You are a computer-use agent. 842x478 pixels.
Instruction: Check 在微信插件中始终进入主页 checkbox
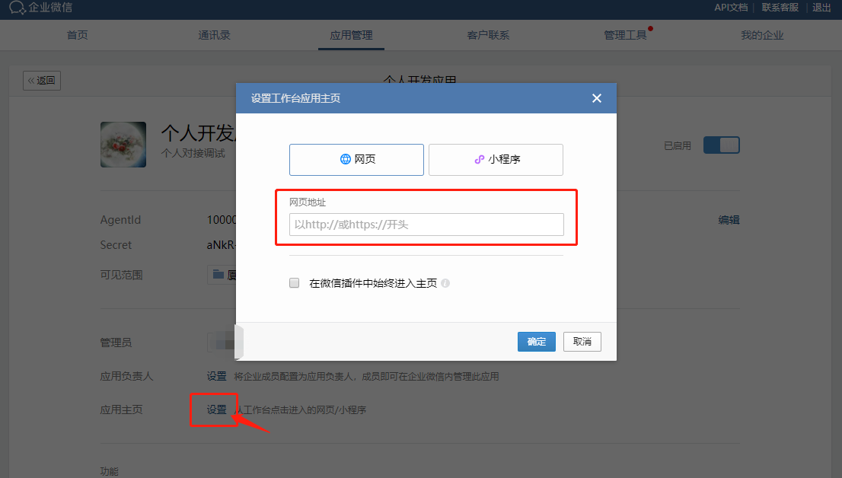point(295,283)
